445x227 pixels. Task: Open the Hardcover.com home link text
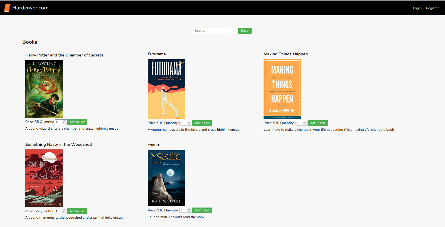tap(30, 8)
